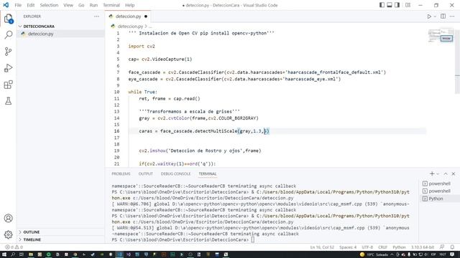Open the Testing flask icon

coord(8,101)
